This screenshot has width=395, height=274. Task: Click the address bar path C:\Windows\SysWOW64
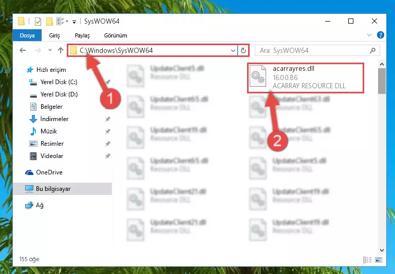pos(116,51)
